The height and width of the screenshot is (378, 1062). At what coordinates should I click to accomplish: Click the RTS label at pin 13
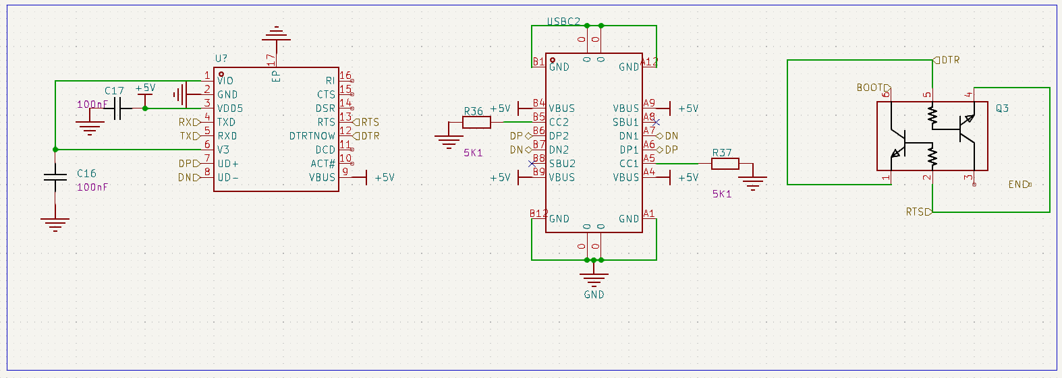pos(366,122)
